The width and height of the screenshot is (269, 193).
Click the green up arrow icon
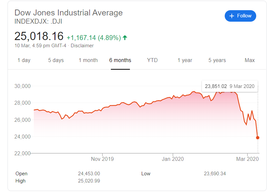pyautogui.click(x=125, y=37)
